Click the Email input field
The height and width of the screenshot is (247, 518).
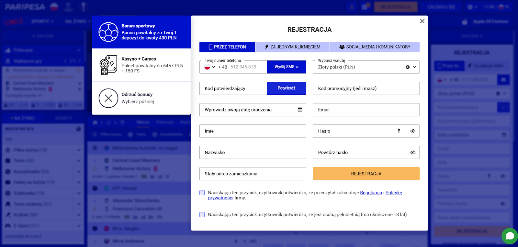point(366,110)
